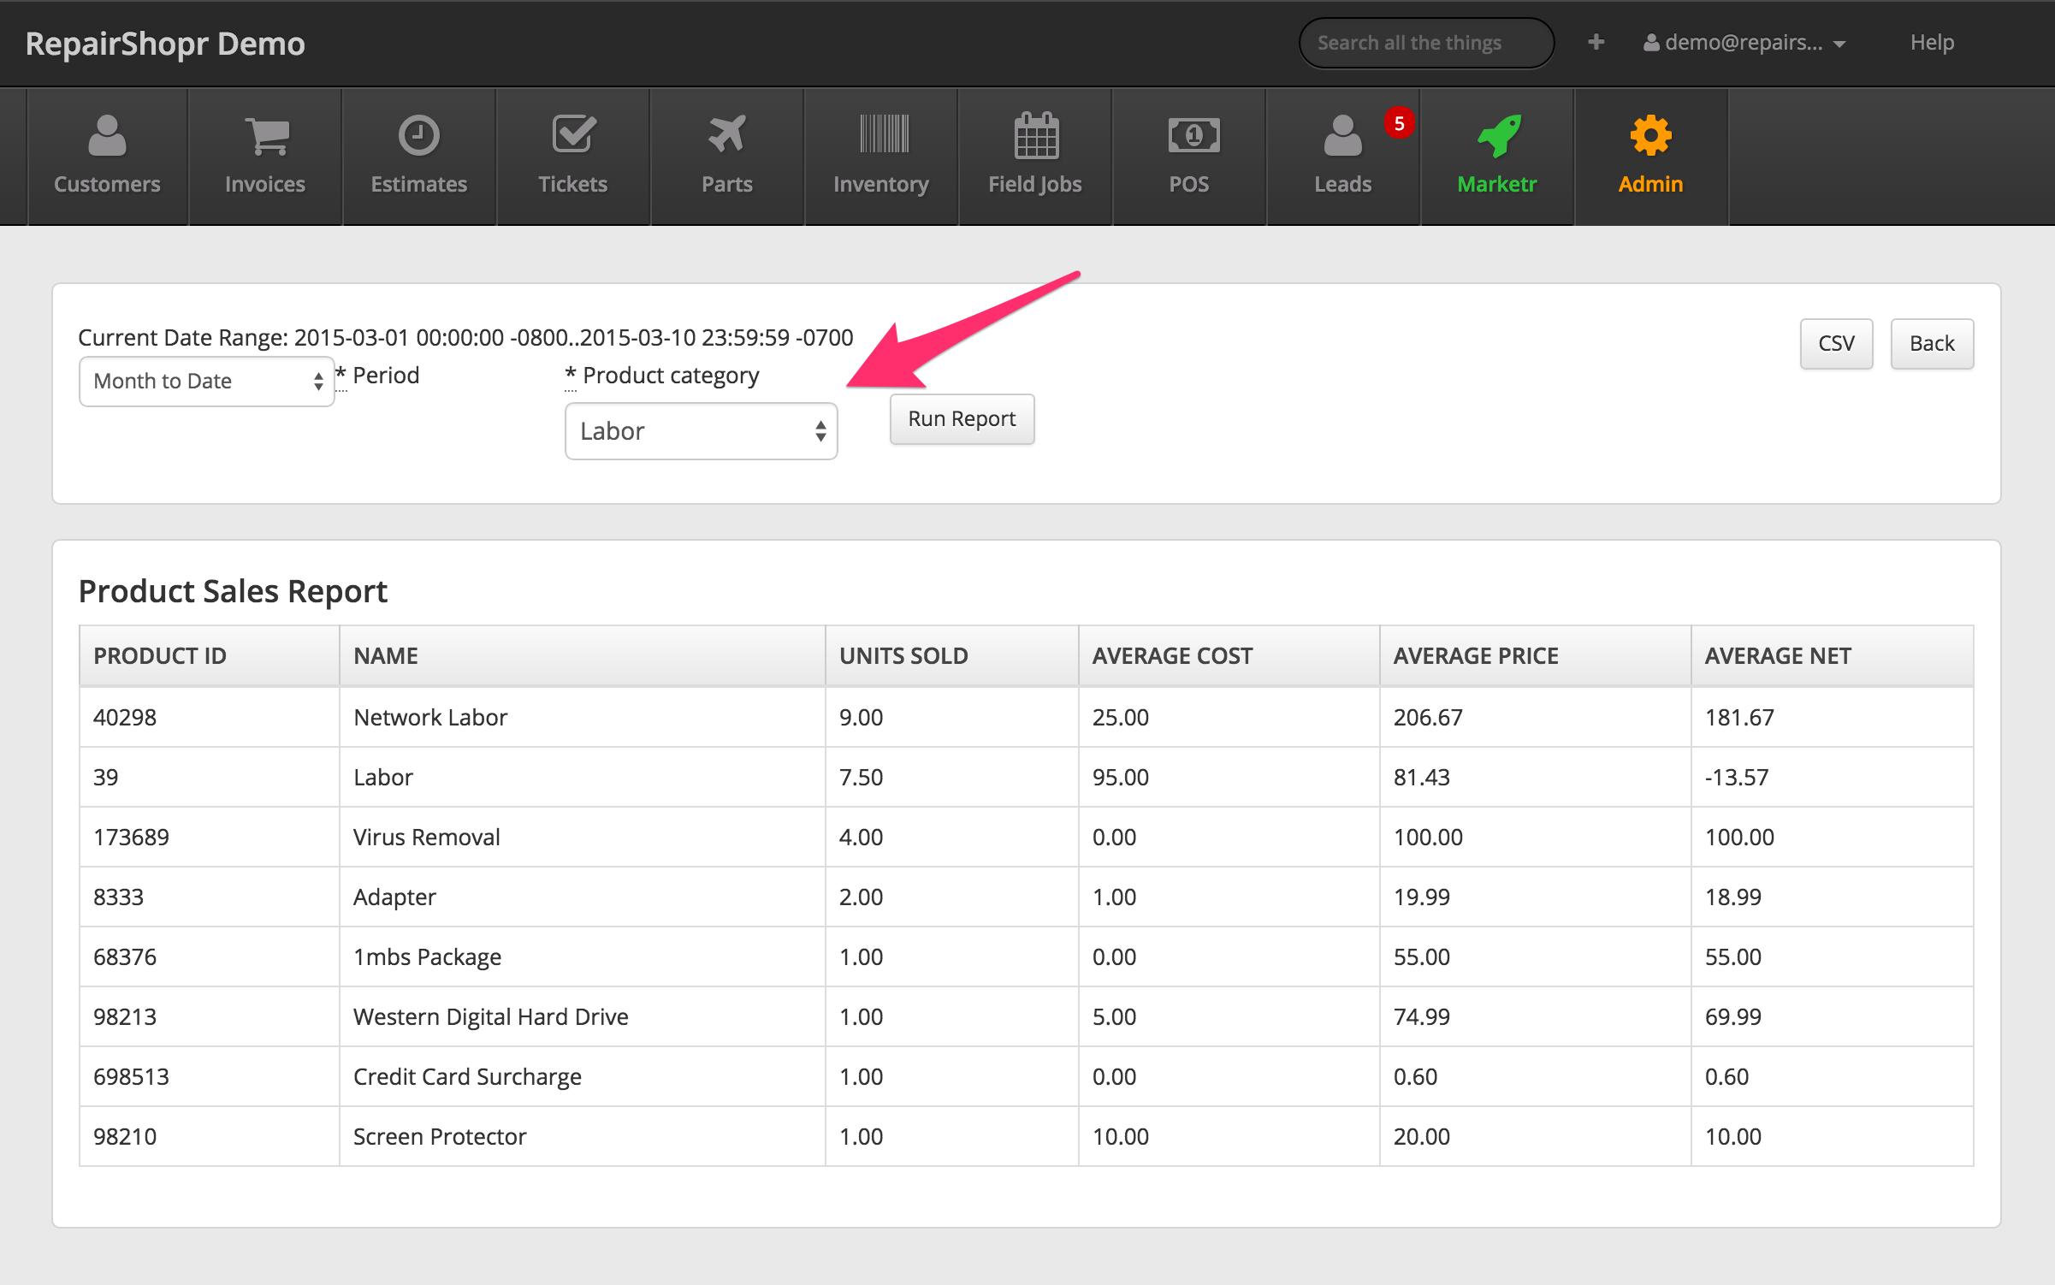Select the Adapter name cell

point(582,897)
